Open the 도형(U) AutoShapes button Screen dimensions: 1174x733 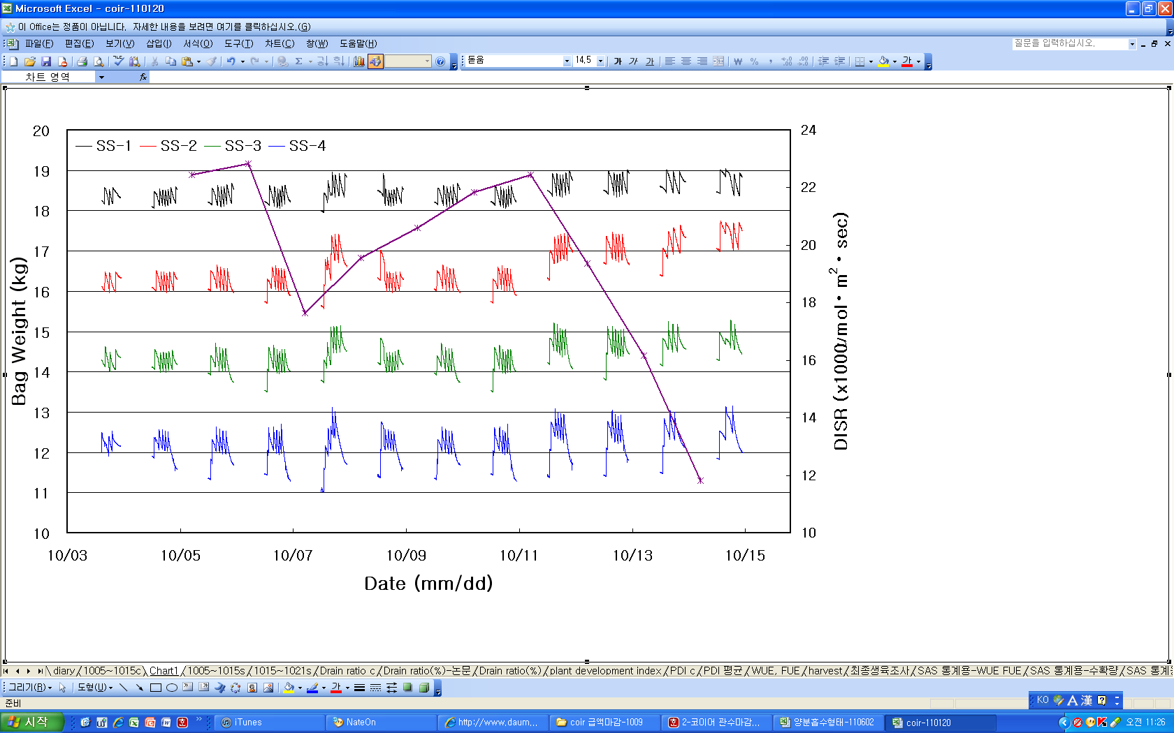[x=94, y=688]
